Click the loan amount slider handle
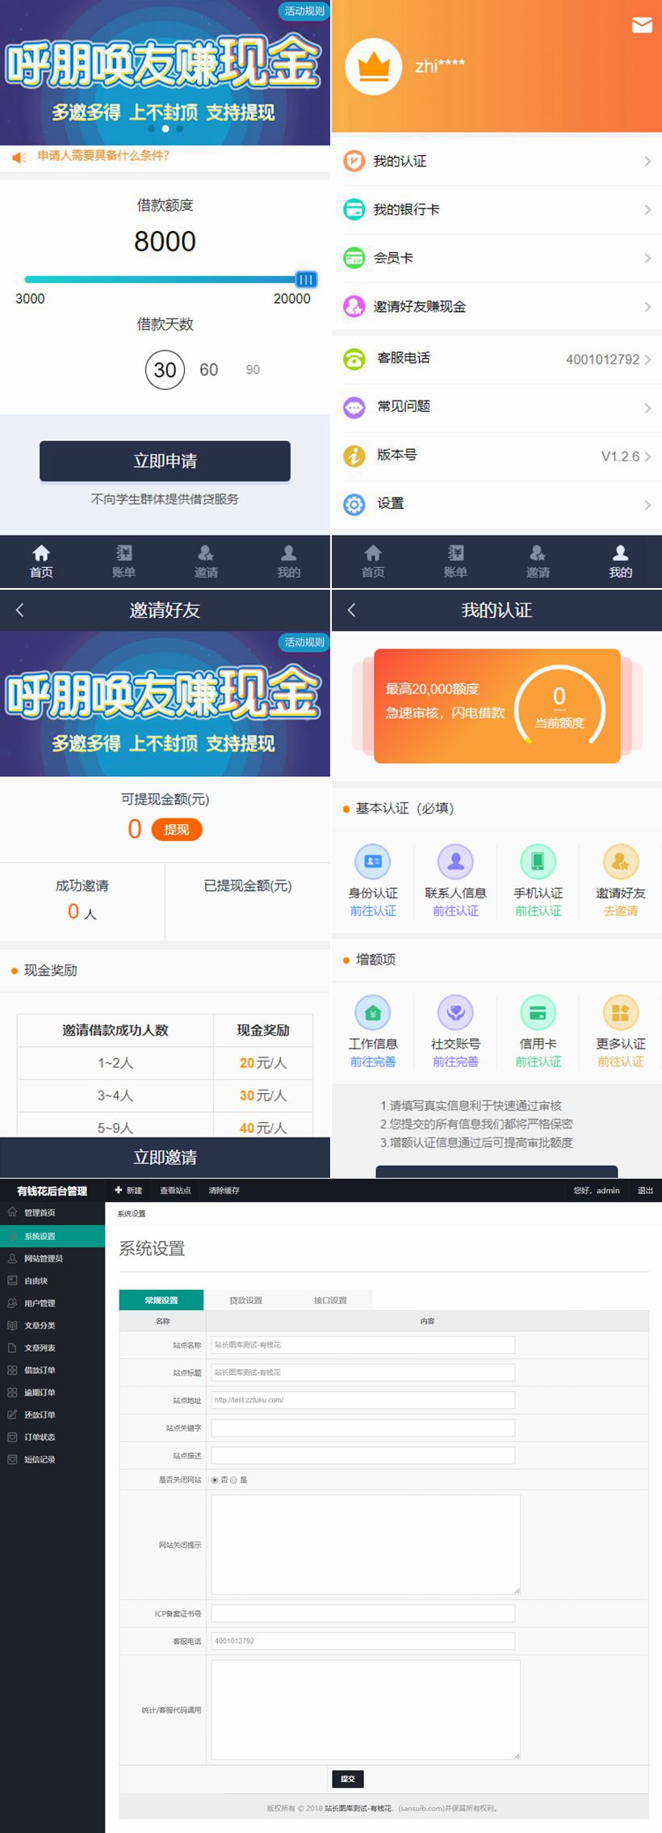The image size is (662, 1833). point(305,280)
